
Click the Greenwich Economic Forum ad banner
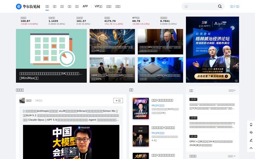pyautogui.click(x=212, y=49)
